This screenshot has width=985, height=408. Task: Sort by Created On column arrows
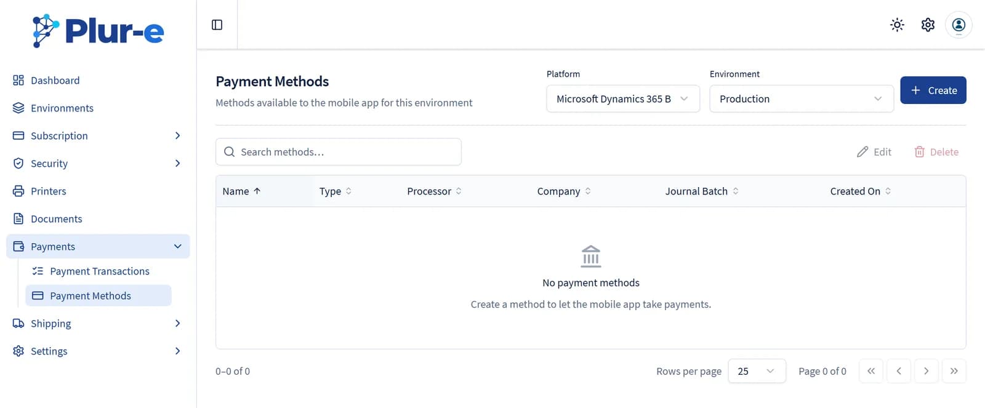tap(888, 191)
